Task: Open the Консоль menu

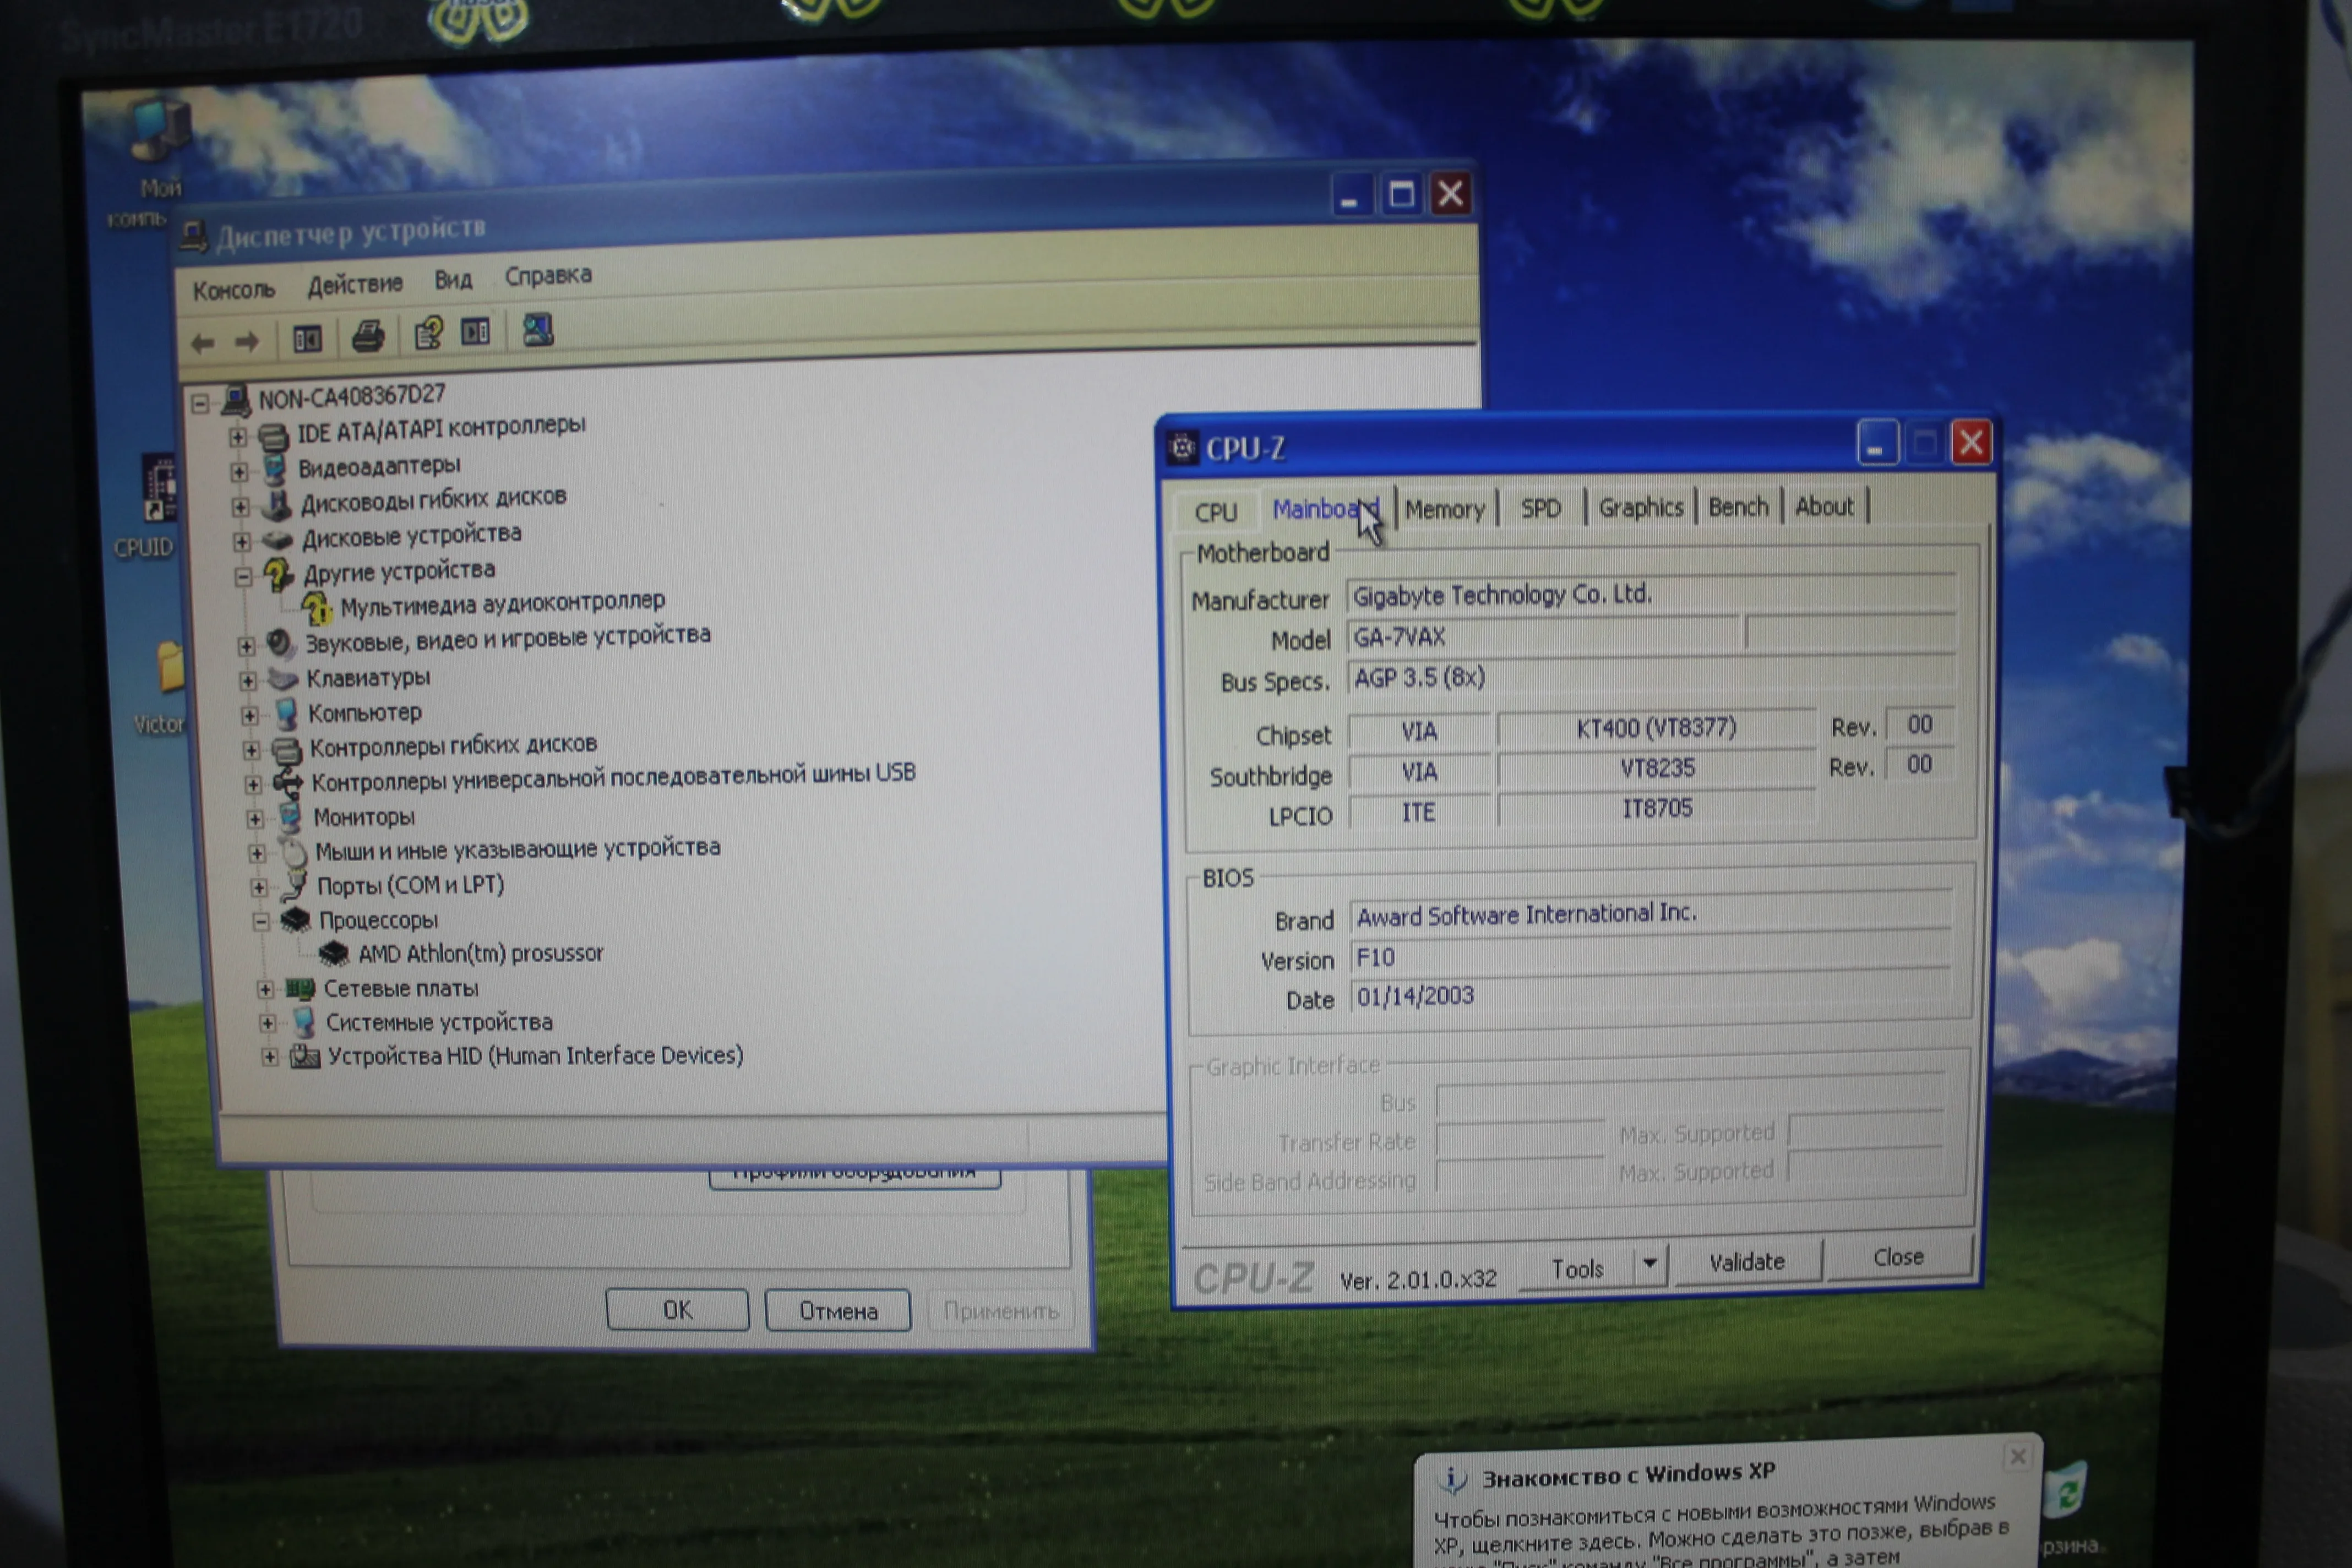Action: point(234,290)
